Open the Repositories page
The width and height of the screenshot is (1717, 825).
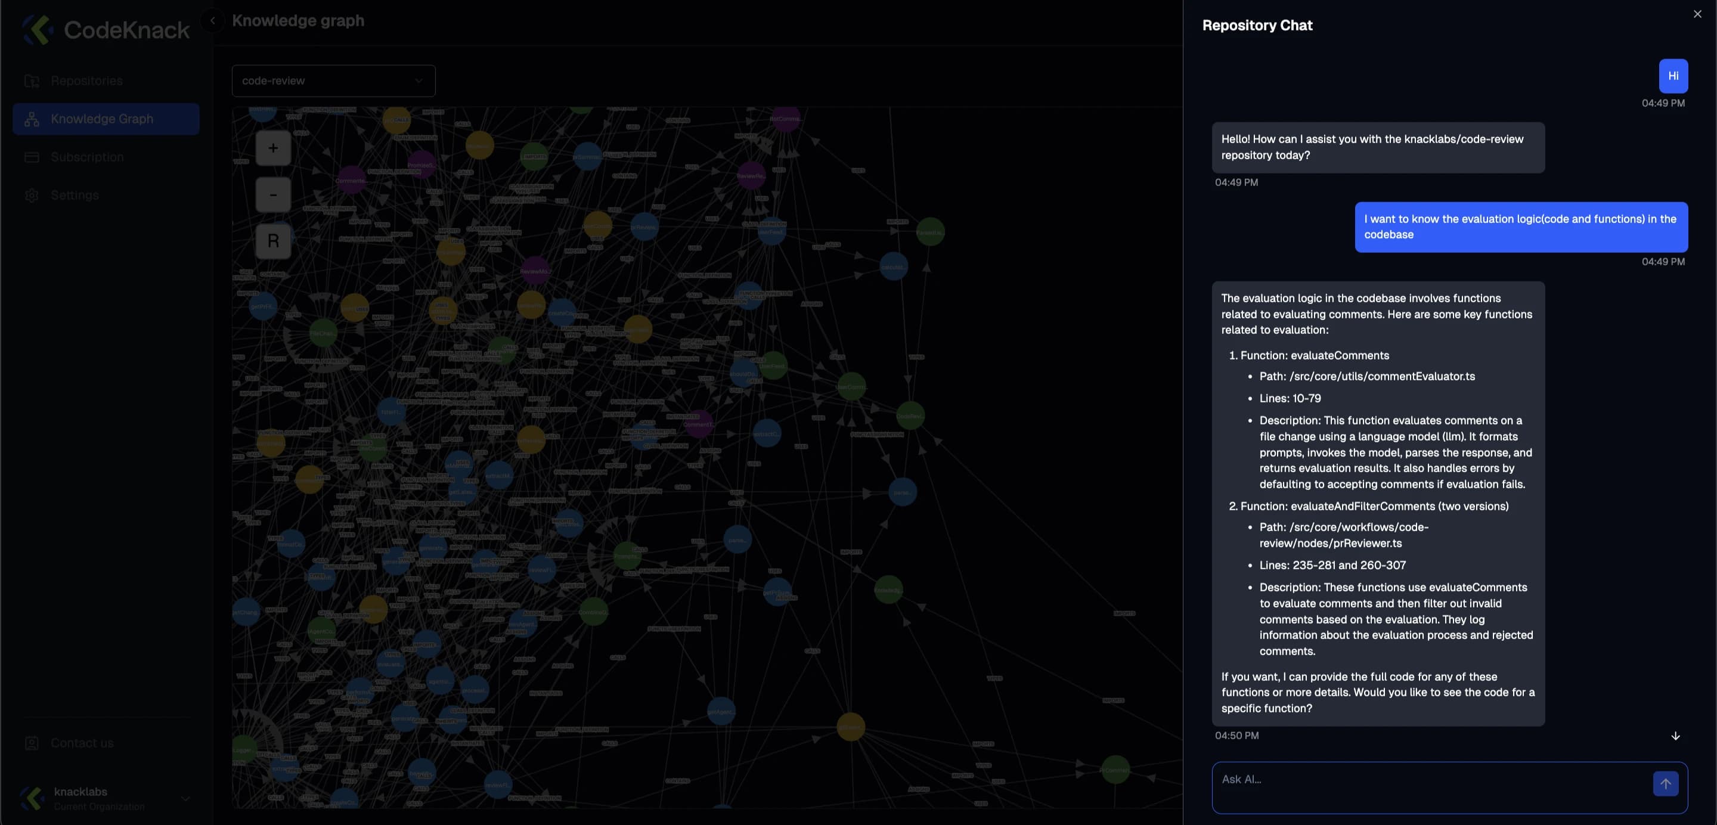[86, 80]
